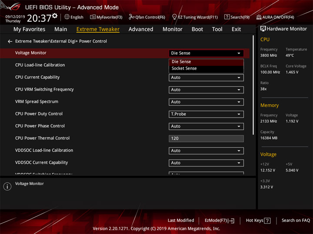The height and width of the screenshot is (234, 313).
Task: Click CPU Power Thermal Control value field
Action: (x=206, y=139)
